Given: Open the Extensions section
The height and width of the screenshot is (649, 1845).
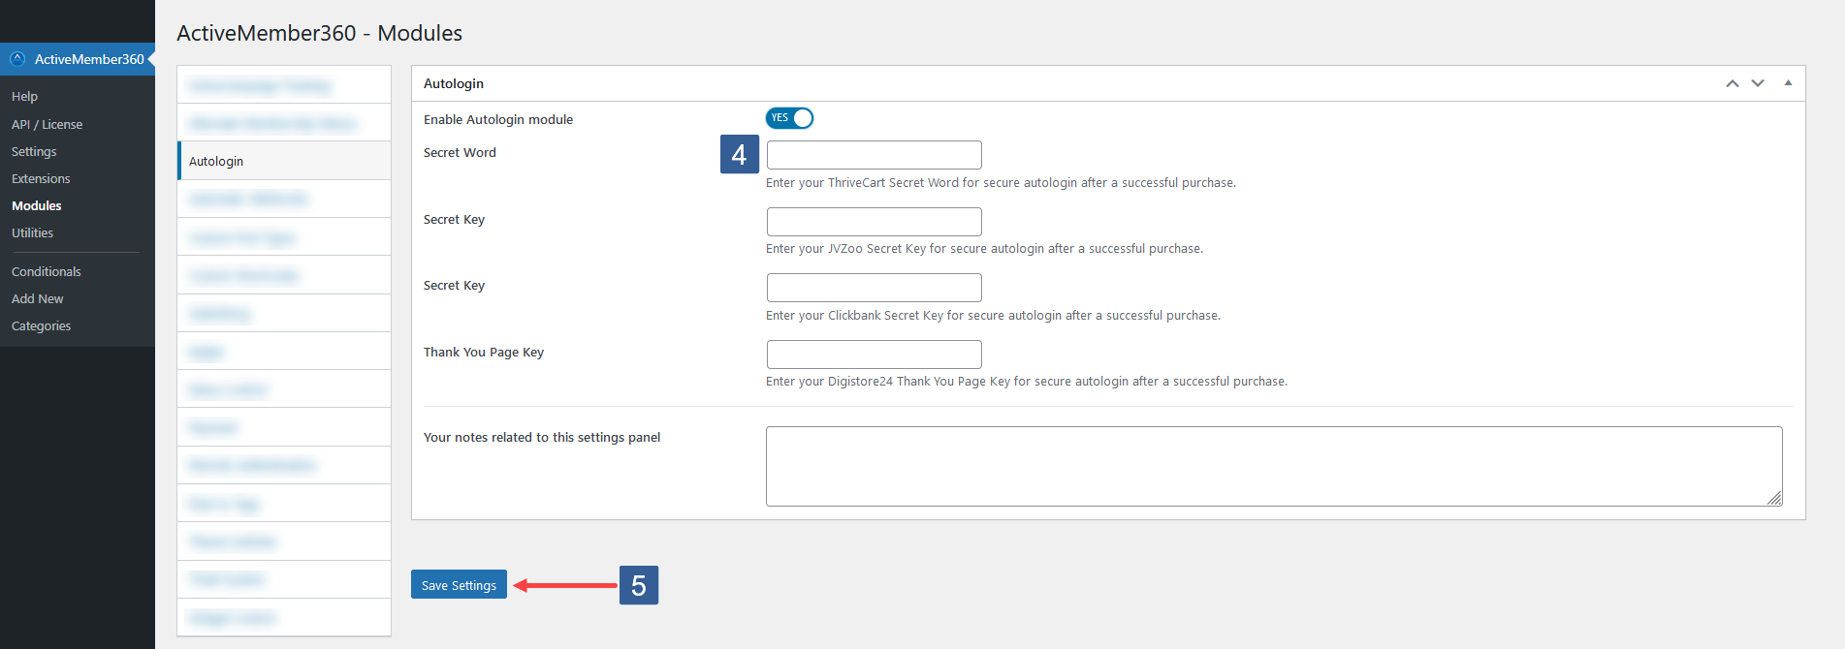Looking at the screenshot, I should pos(41,178).
